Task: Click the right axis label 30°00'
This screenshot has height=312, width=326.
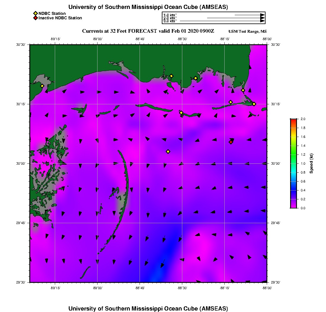Action: (276, 164)
